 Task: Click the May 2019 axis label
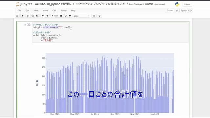pos(75,114)
